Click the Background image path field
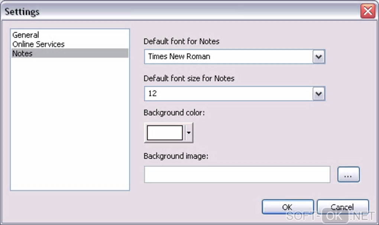Viewport: 379px width, 225px height. pyautogui.click(x=237, y=175)
